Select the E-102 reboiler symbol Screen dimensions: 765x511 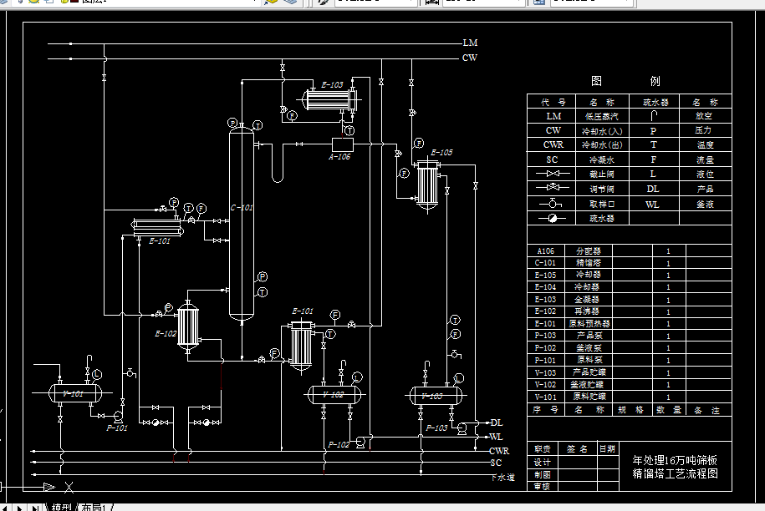pos(188,325)
